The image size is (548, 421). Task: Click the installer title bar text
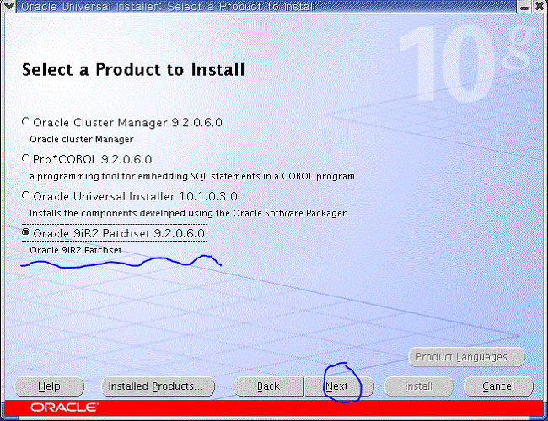coord(168,6)
